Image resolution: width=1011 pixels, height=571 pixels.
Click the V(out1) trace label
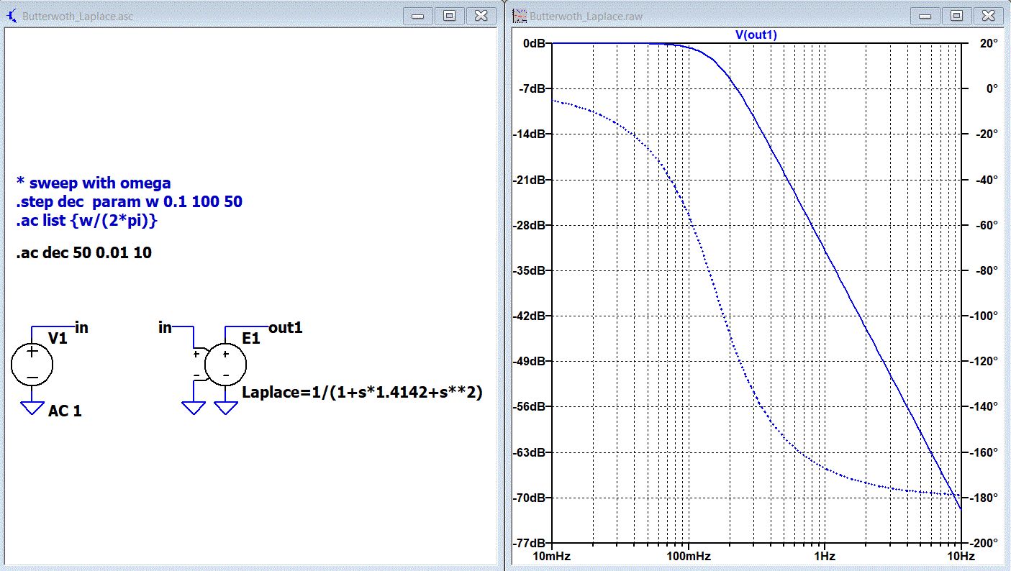(756, 35)
